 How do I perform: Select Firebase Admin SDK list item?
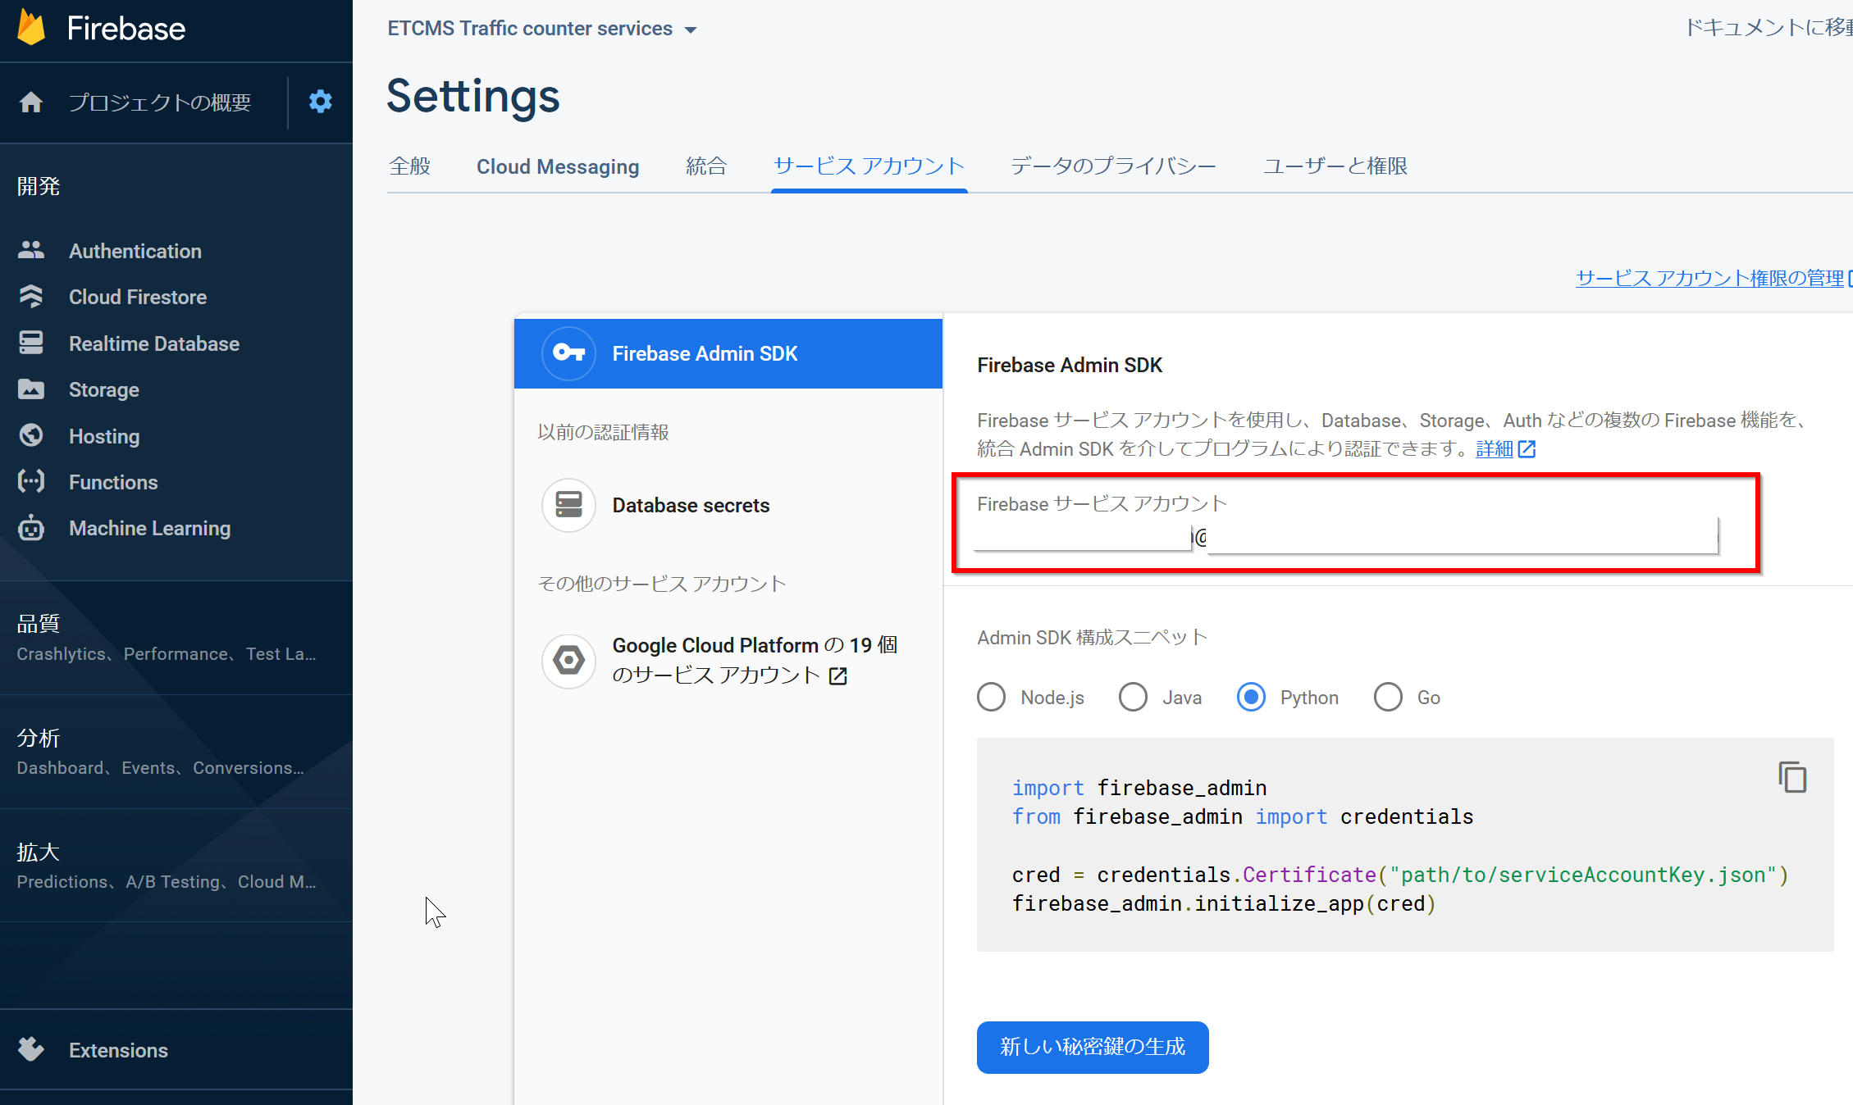(x=728, y=353)
